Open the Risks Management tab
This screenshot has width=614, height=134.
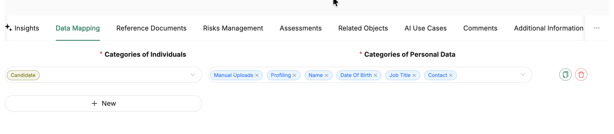233,28
